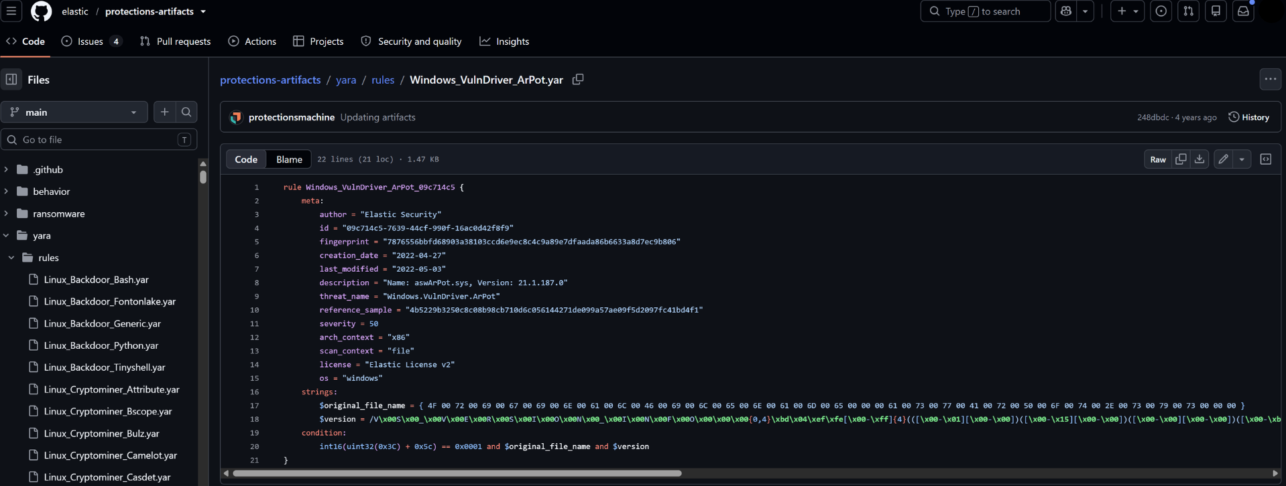Open the repository switcher caret next to protections-artifacts
1286x486 pixels.
(203, 11)
